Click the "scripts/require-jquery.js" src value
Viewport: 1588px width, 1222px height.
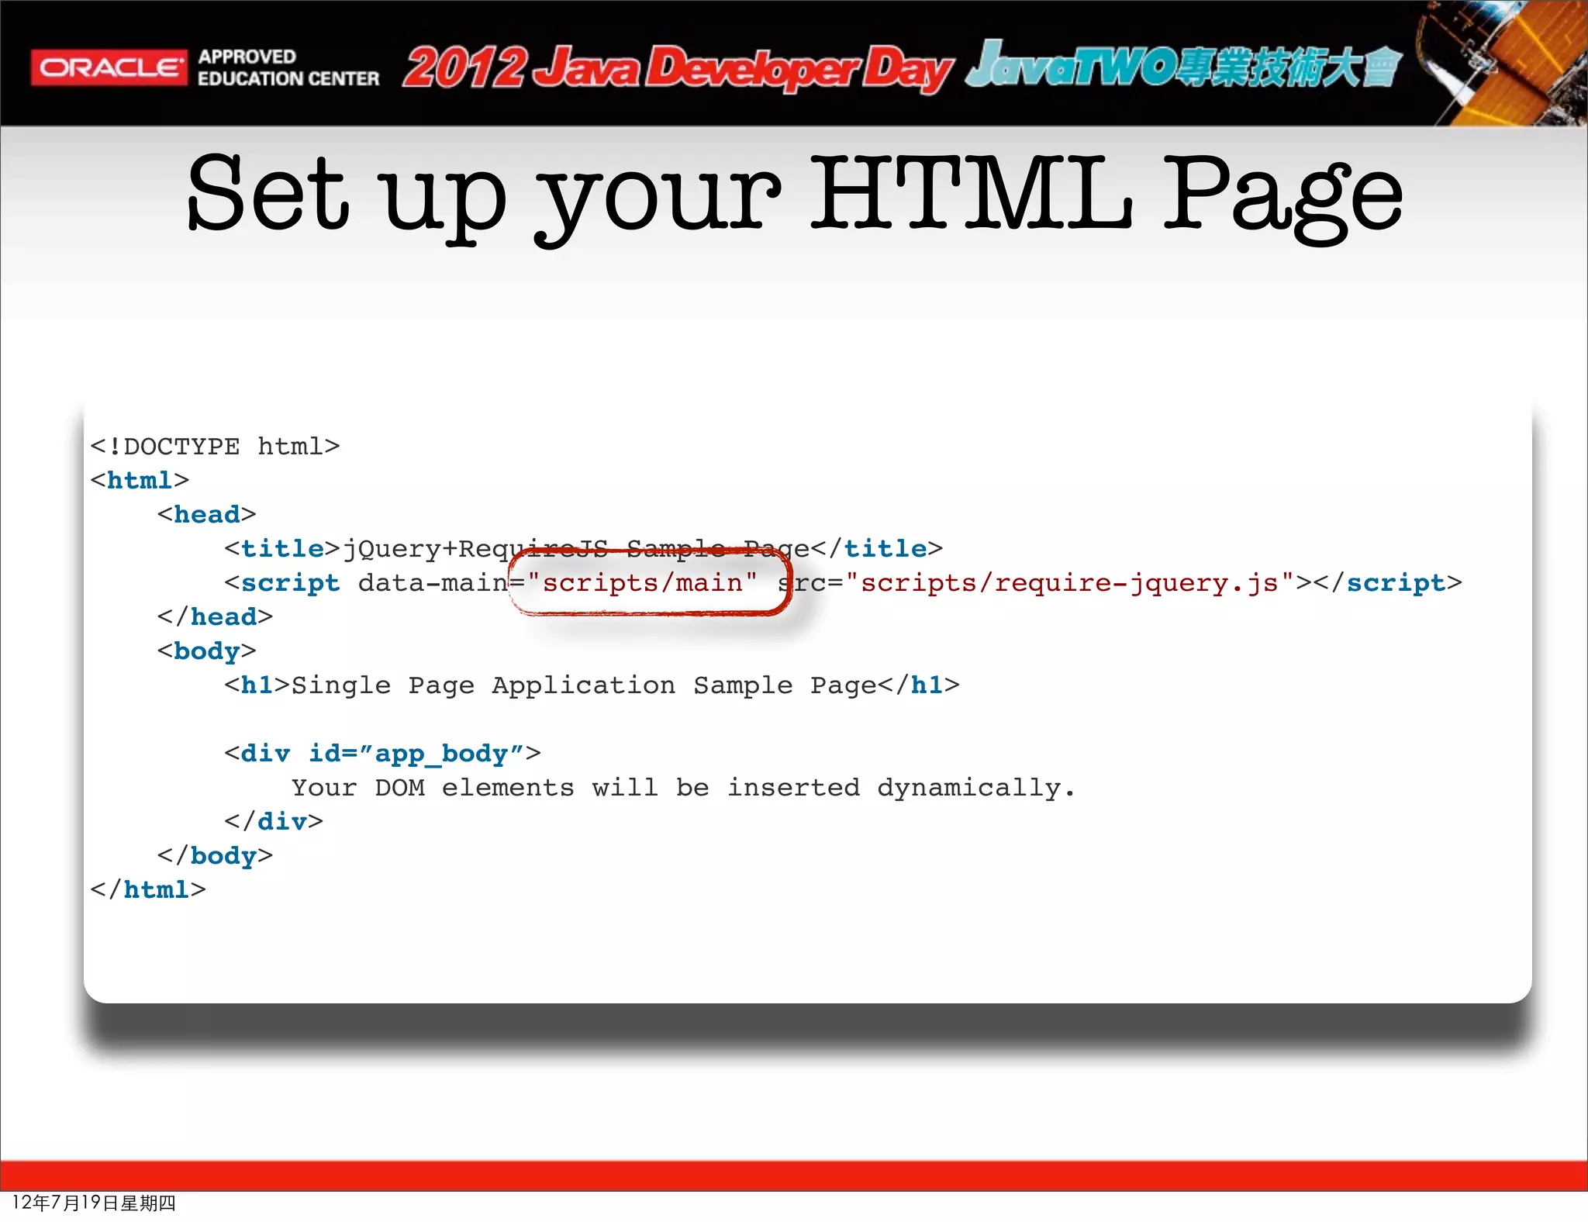[1069, 583]
